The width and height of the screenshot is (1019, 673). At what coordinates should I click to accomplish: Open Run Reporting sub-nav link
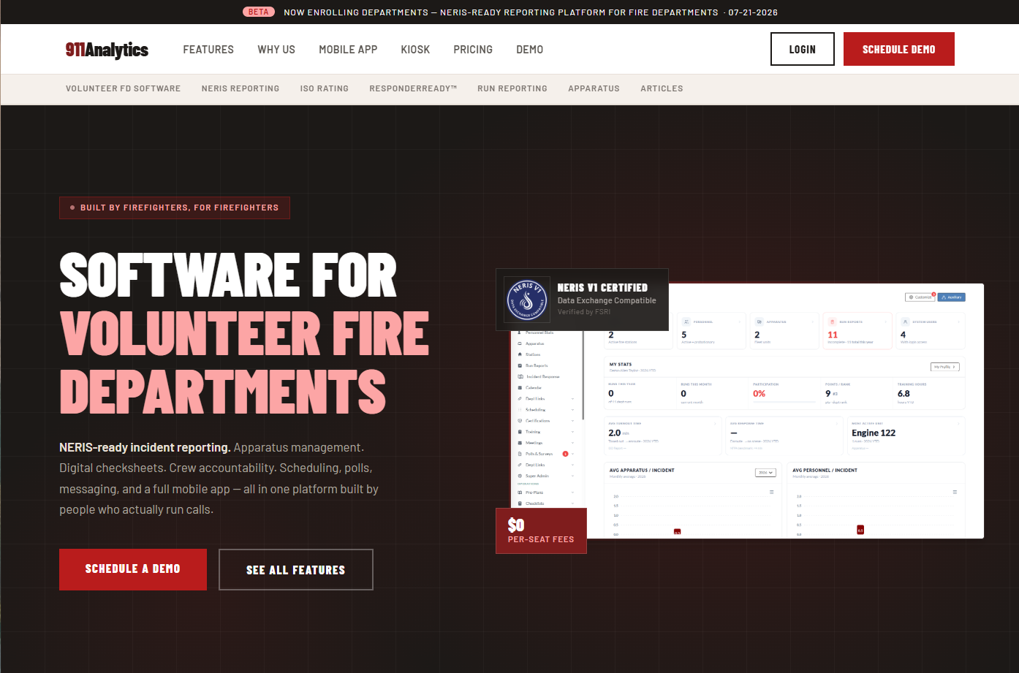pos(512,88)
